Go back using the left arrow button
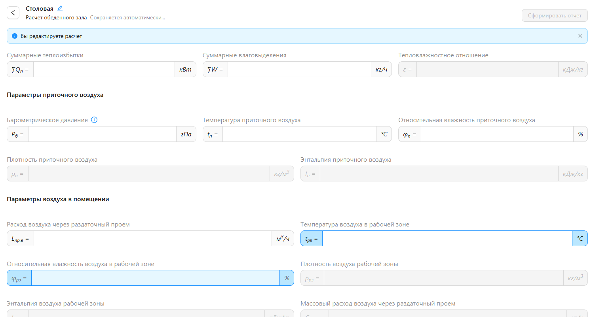Image resolution: width=593 pixels, height=317 pixels. point(13,13)
